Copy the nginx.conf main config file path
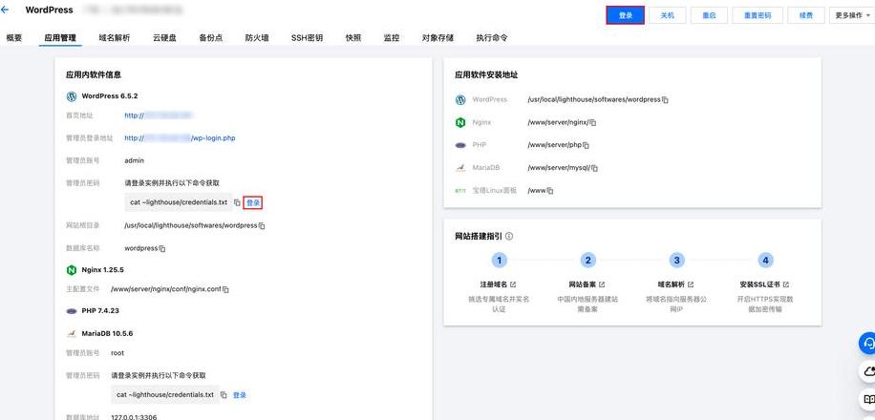Viewport: 875px width, 420px height. (226, 289)
